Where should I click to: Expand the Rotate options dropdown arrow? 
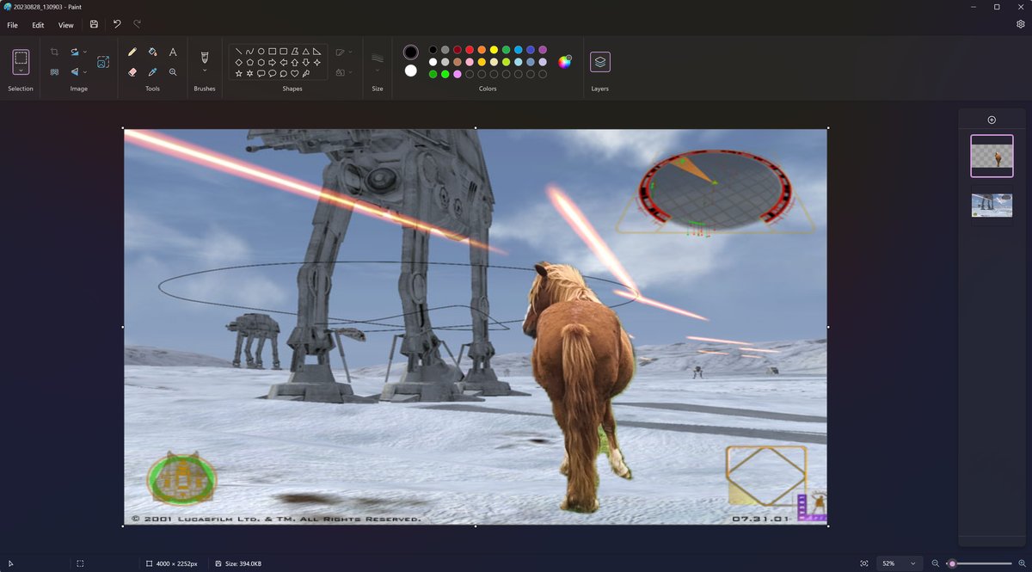click(x=85, y=52)
